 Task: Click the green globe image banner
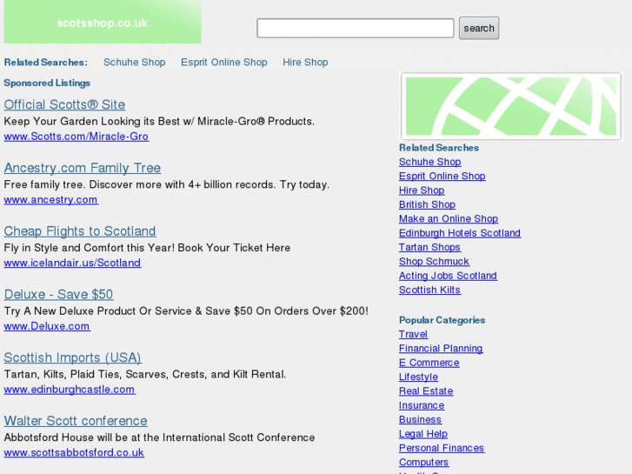coord(510,106)
